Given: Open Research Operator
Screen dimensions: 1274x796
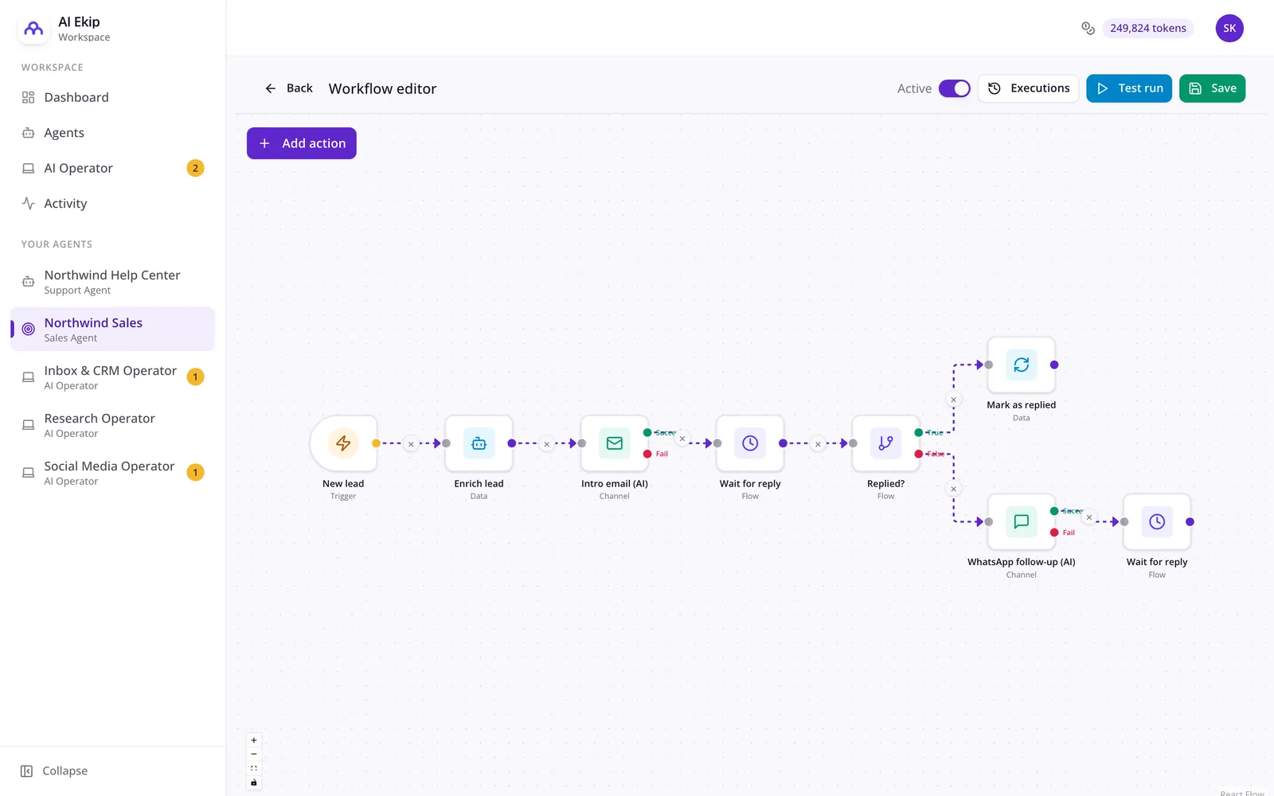Looking at the screenshot, I should point(112,425).
